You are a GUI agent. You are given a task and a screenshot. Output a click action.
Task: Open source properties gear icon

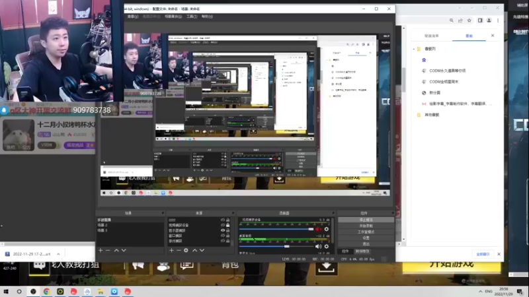186,250
